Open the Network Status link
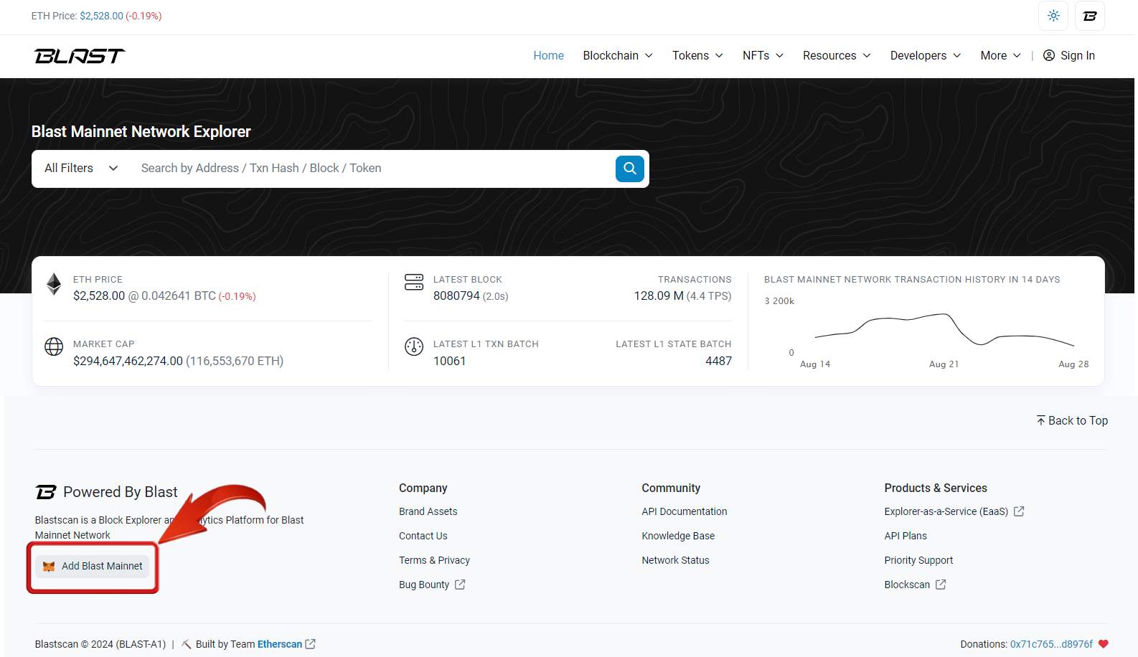 [675, 560]
